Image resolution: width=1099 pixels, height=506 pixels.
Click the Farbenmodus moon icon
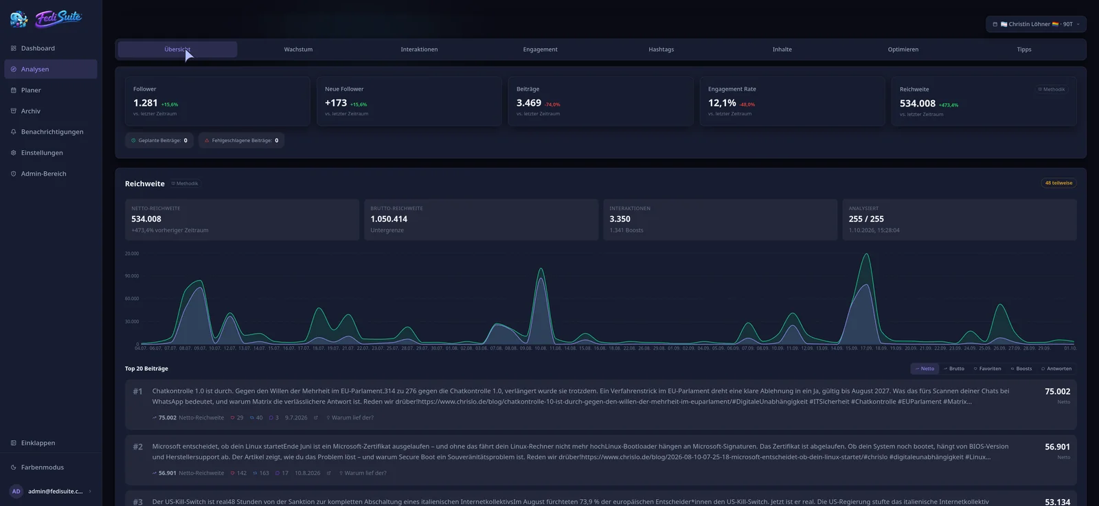(x=14, y=468)
